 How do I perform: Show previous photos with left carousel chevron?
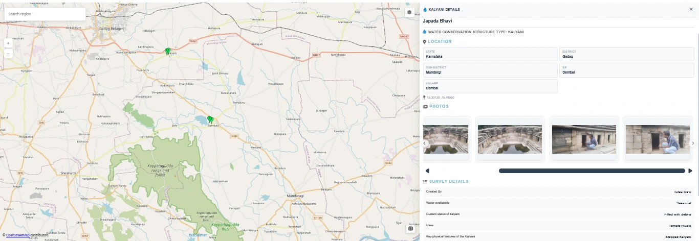[425, 143]
